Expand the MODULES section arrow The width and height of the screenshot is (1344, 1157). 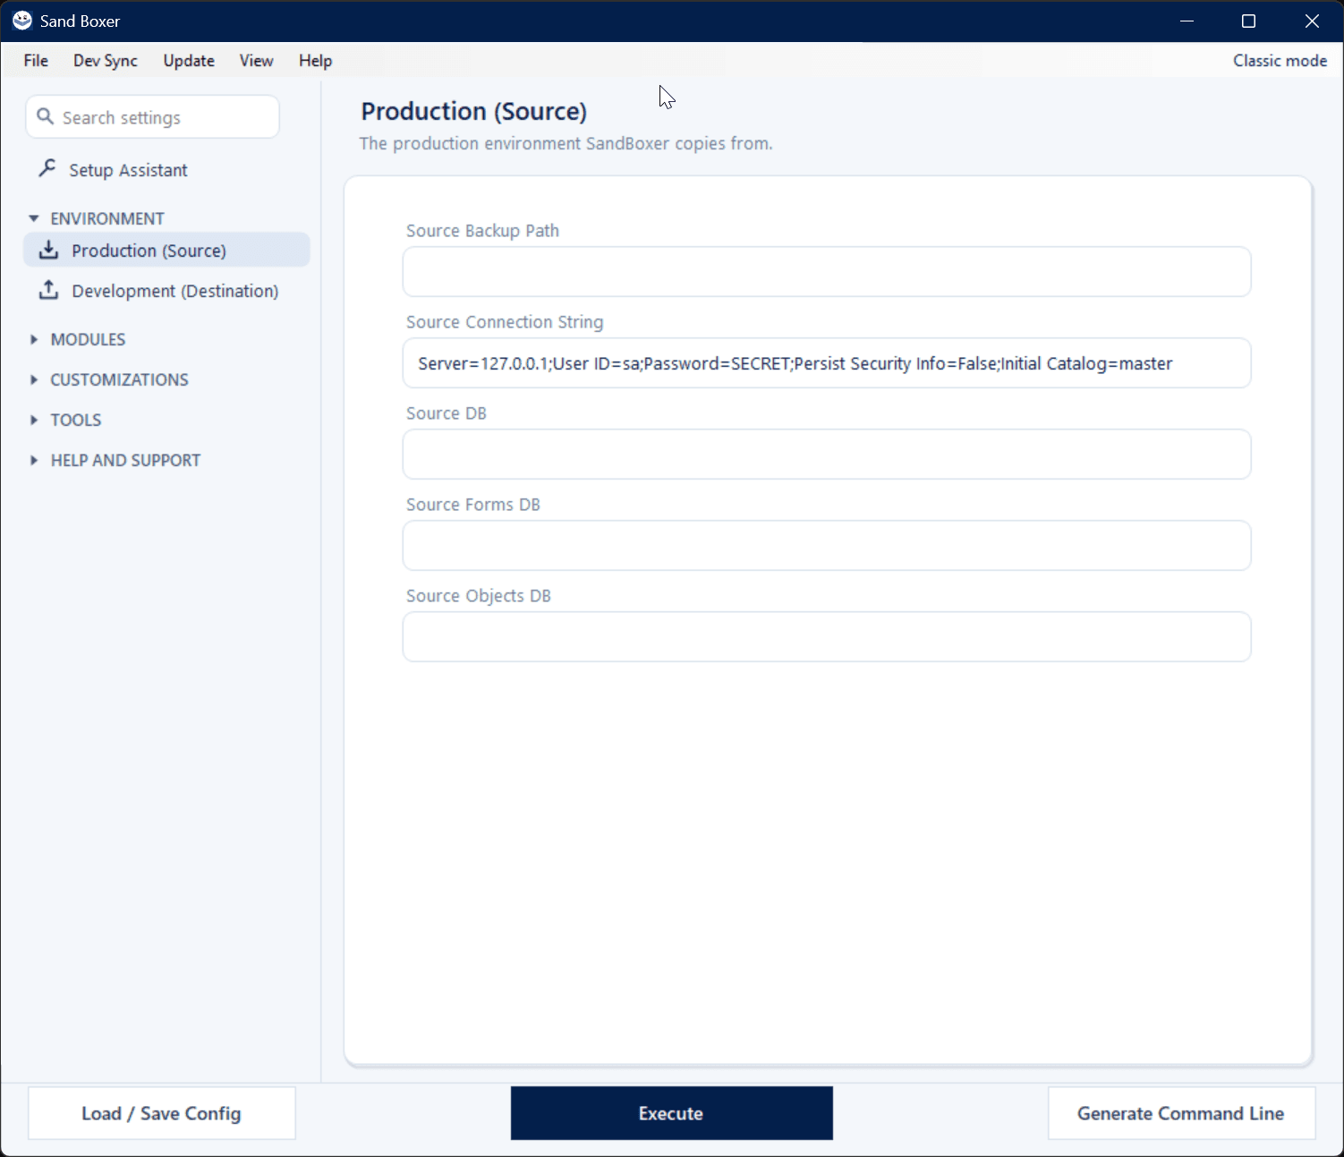pos(34,339)
